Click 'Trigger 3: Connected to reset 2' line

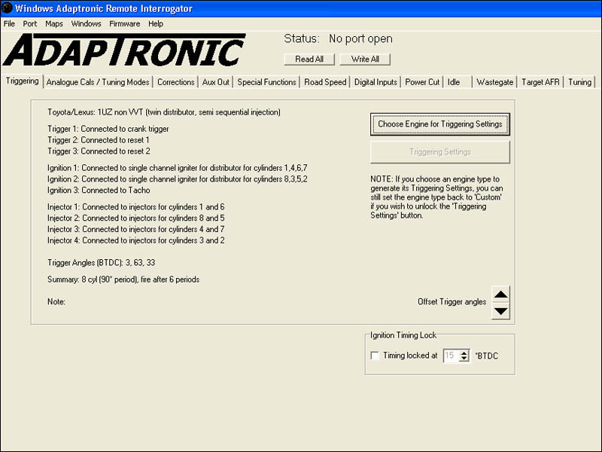[x=99, y=151]
